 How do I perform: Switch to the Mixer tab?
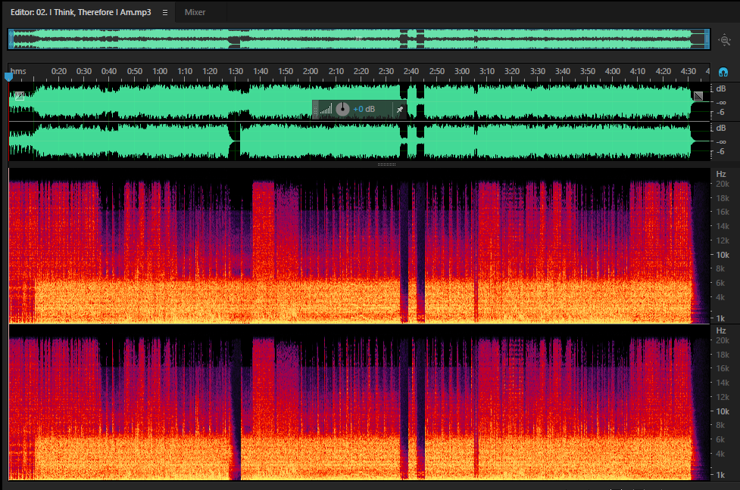pos(195,12)
